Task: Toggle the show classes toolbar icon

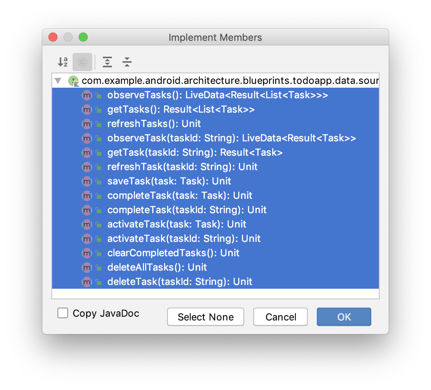Action: 82,62
